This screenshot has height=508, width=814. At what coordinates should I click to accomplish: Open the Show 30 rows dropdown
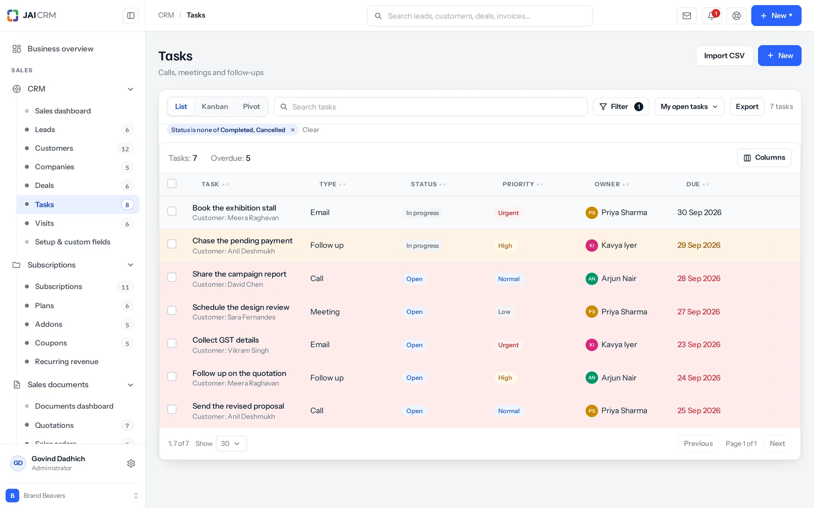[x=231, y=444]
